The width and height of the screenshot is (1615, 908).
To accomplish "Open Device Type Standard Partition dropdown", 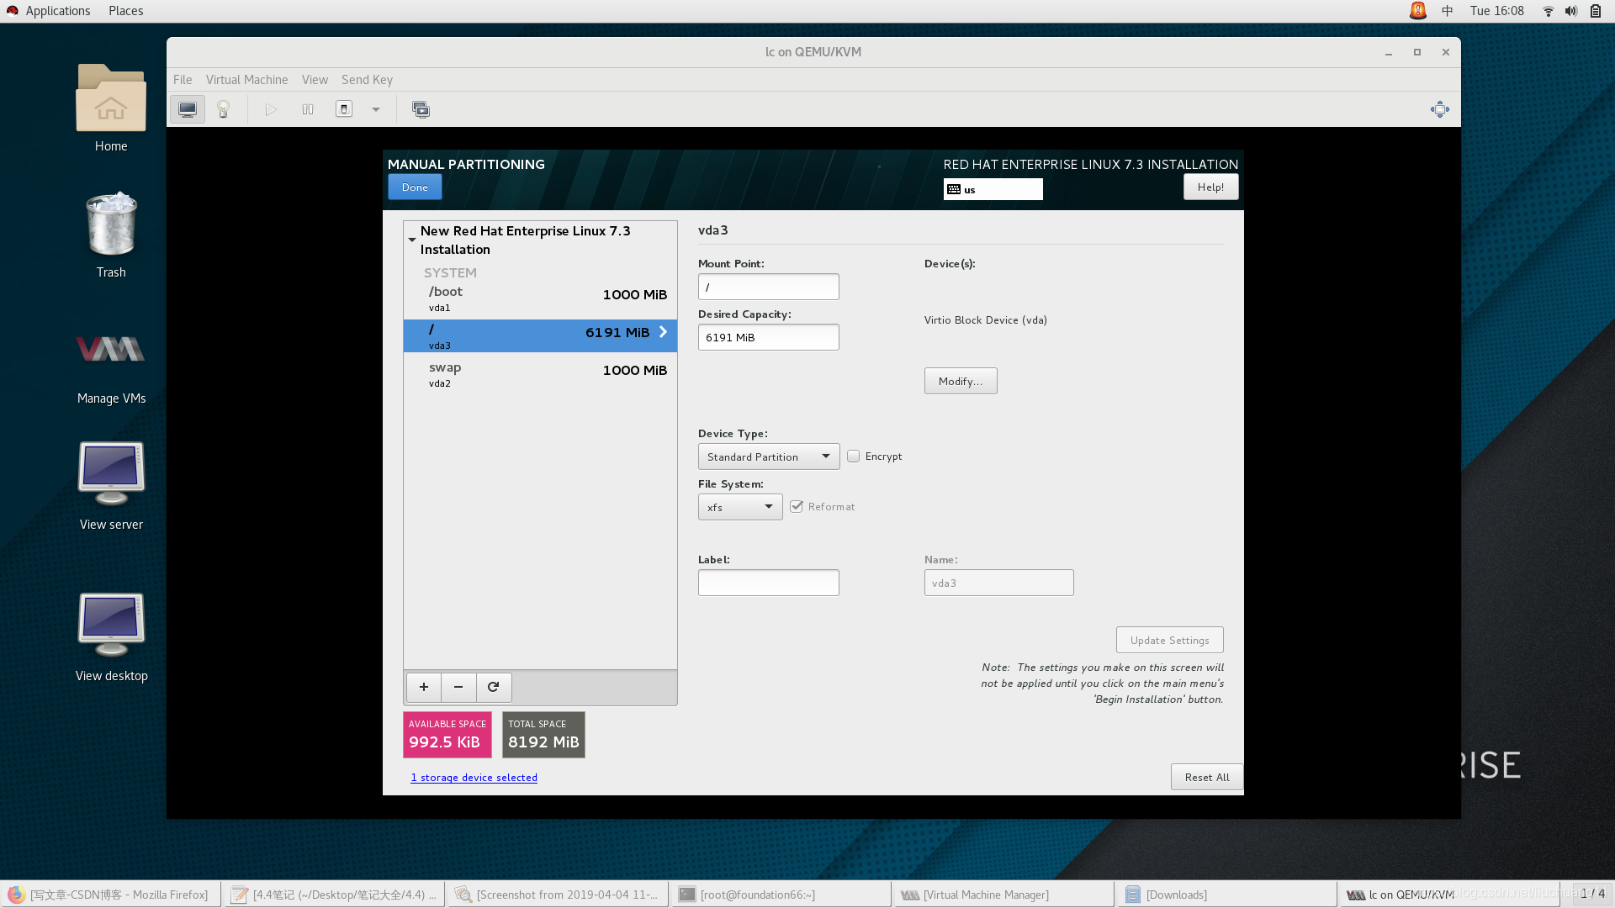I will [769, 457].
